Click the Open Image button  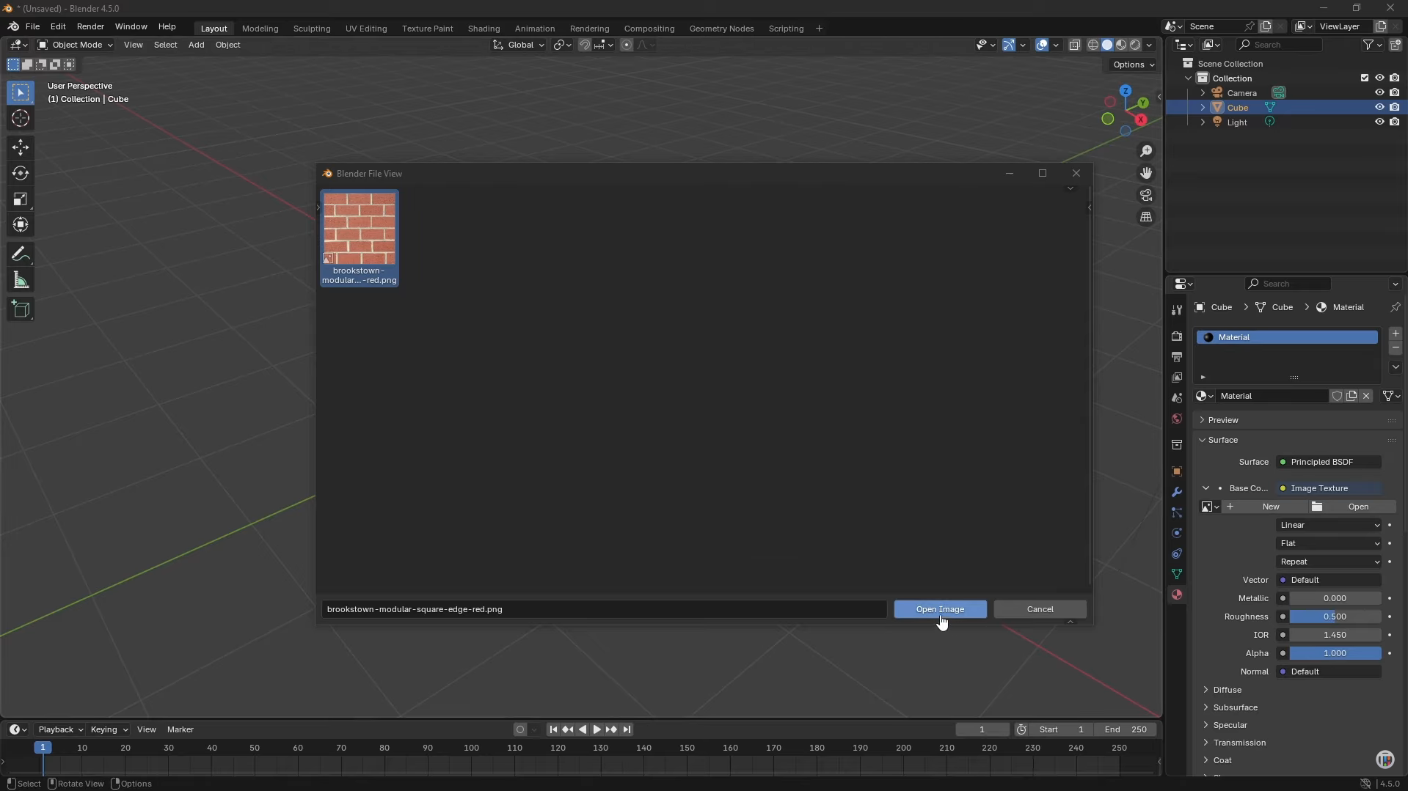tap(940, 609)
